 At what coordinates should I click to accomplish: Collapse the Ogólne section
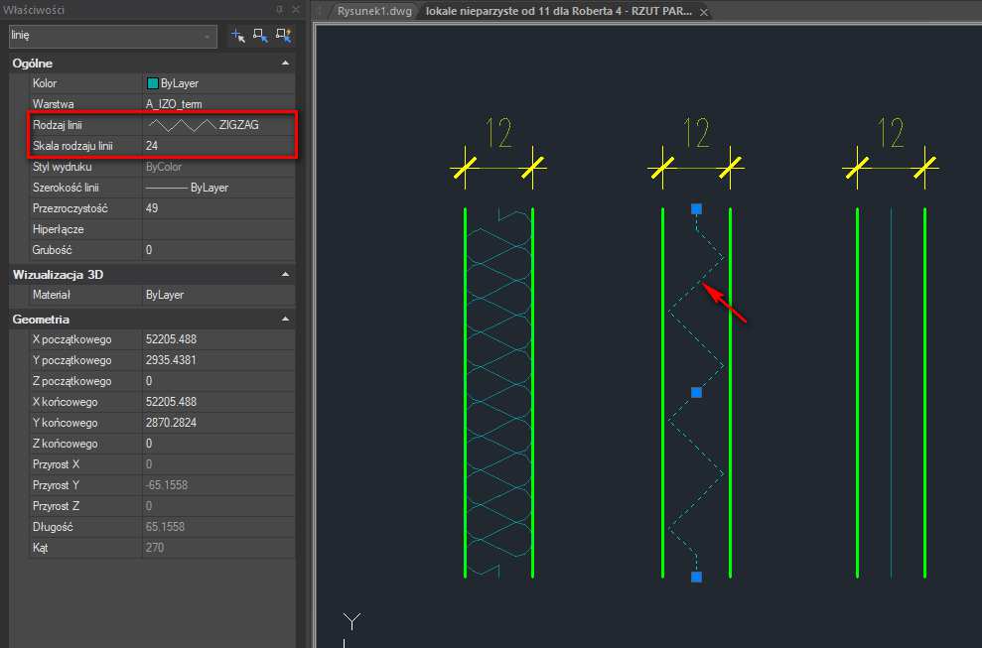tap(286, 64)
